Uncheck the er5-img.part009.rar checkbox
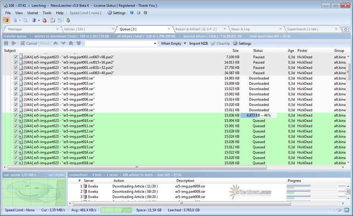The height and width of the screenshot is (216, 353). (16, 115)
